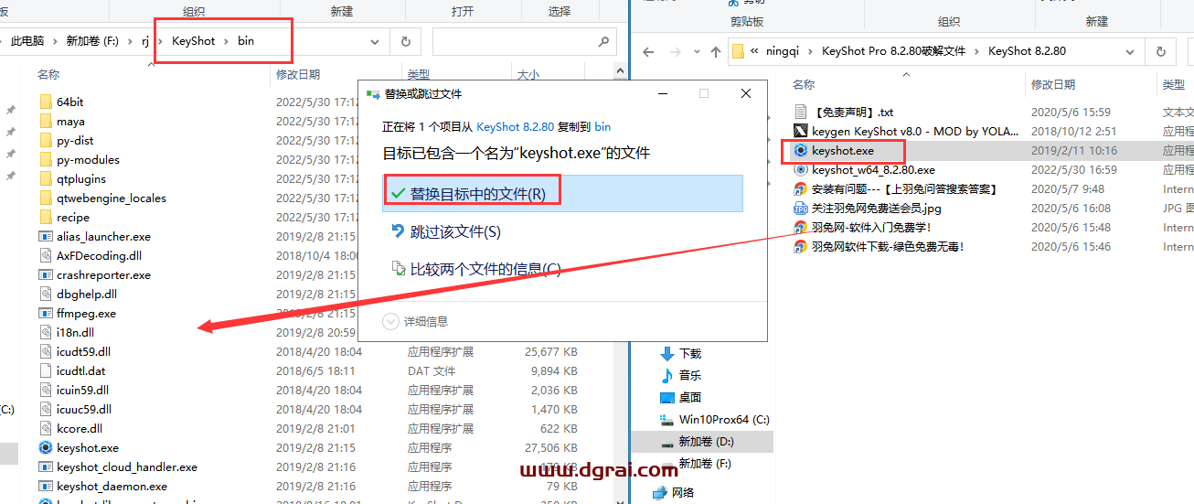
Task: Open 网络 in navigation pane
Action: (683, 492)
